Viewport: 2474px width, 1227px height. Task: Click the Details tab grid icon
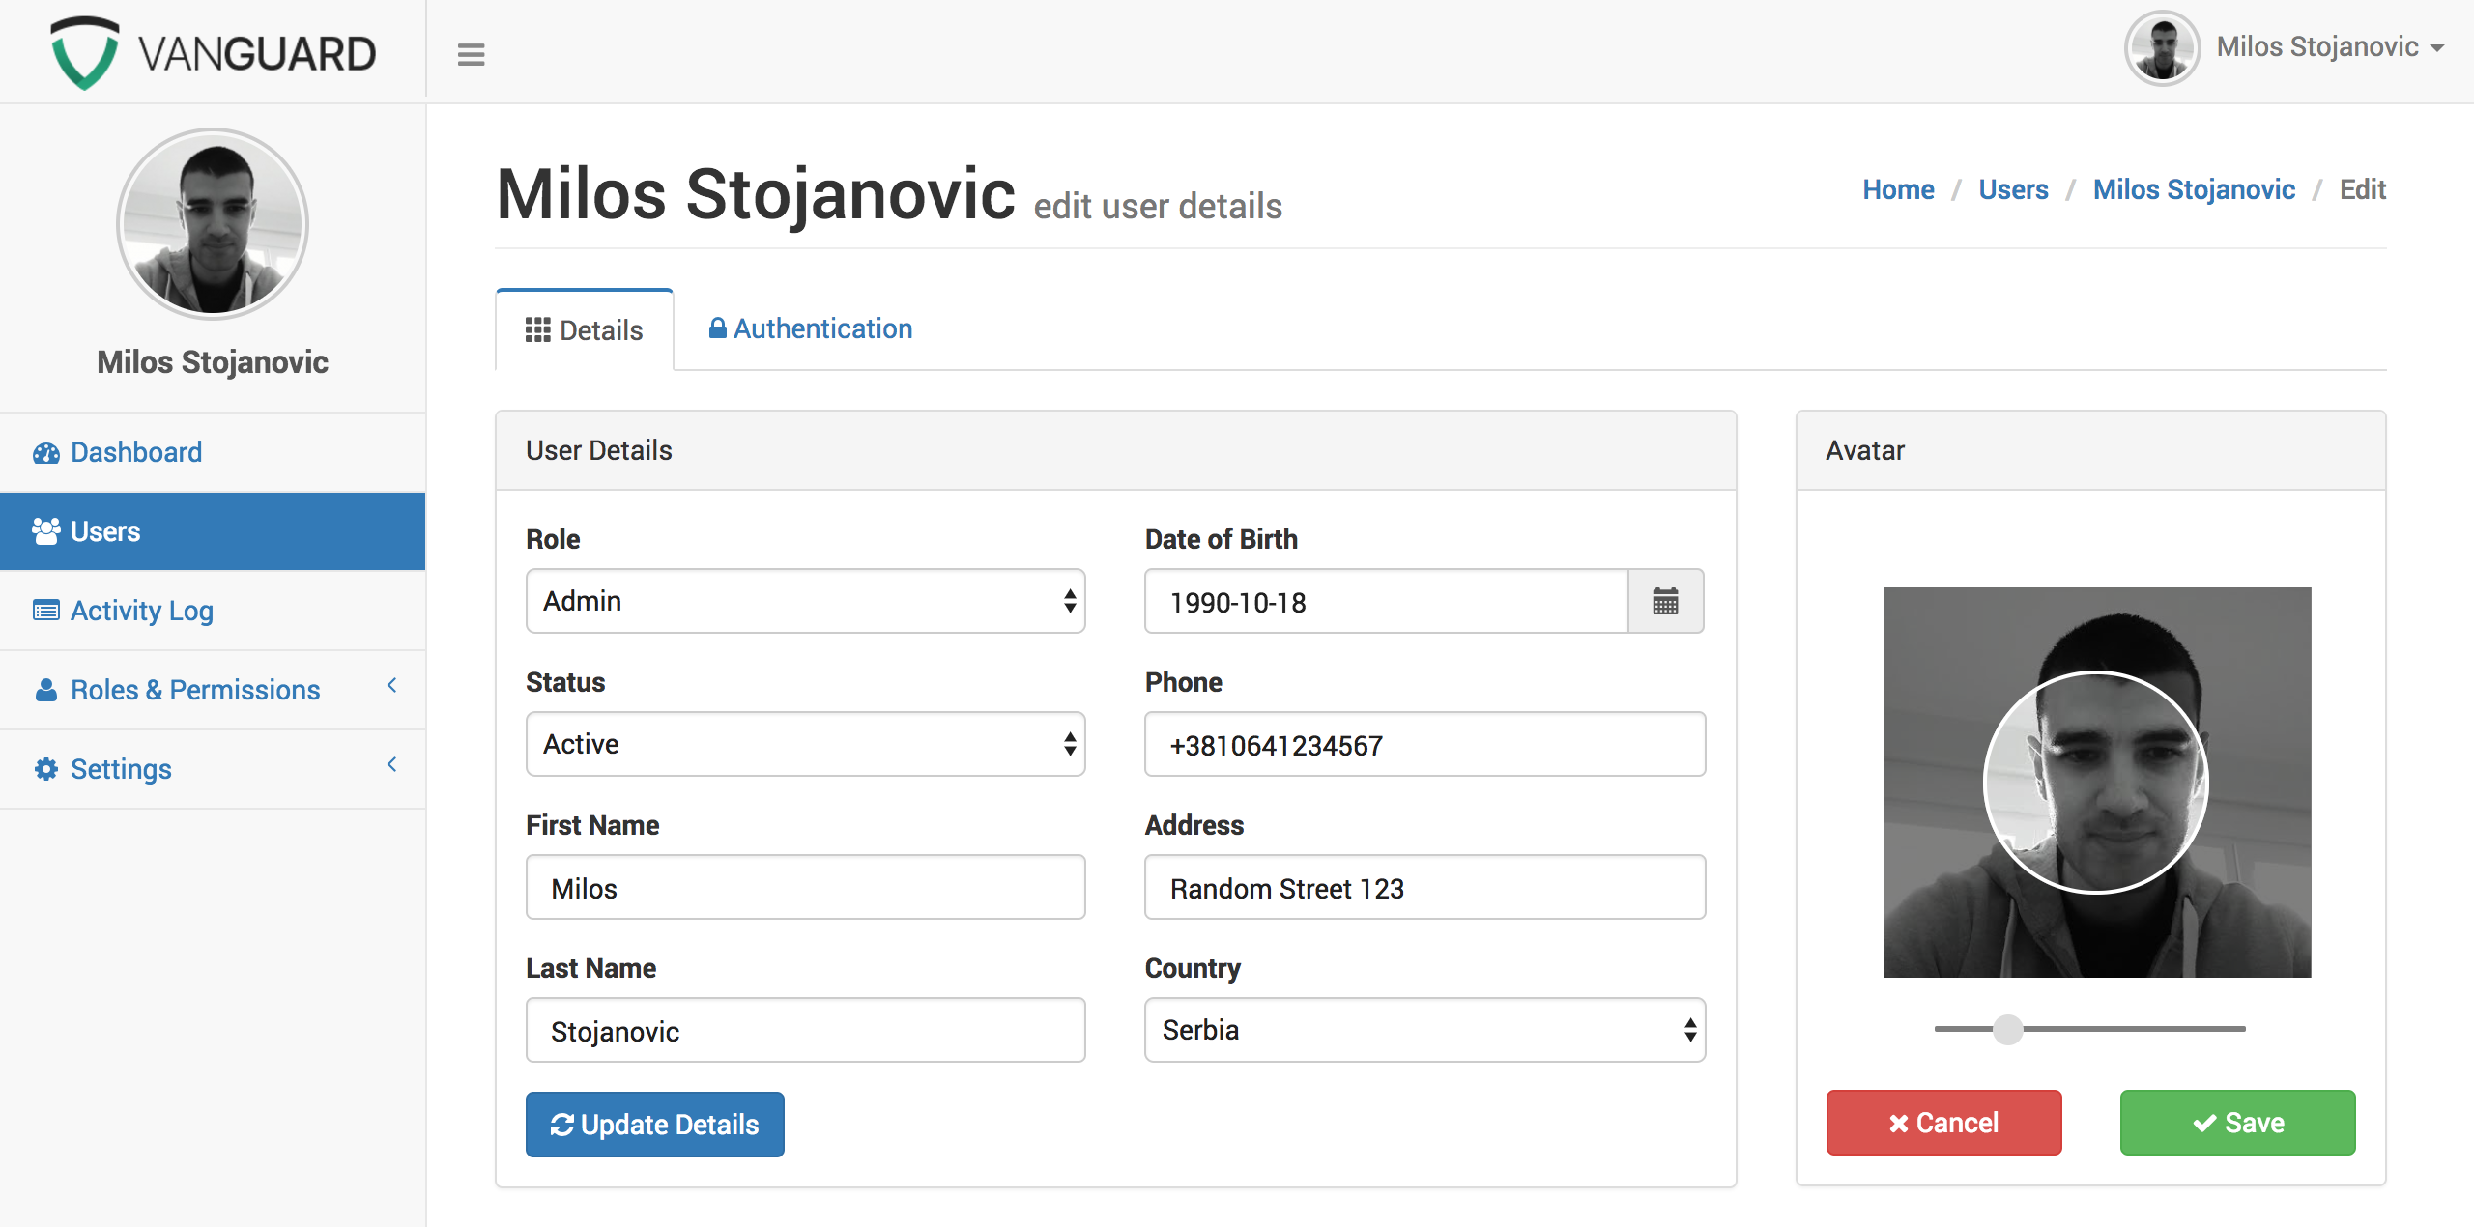tap(537, 330)
